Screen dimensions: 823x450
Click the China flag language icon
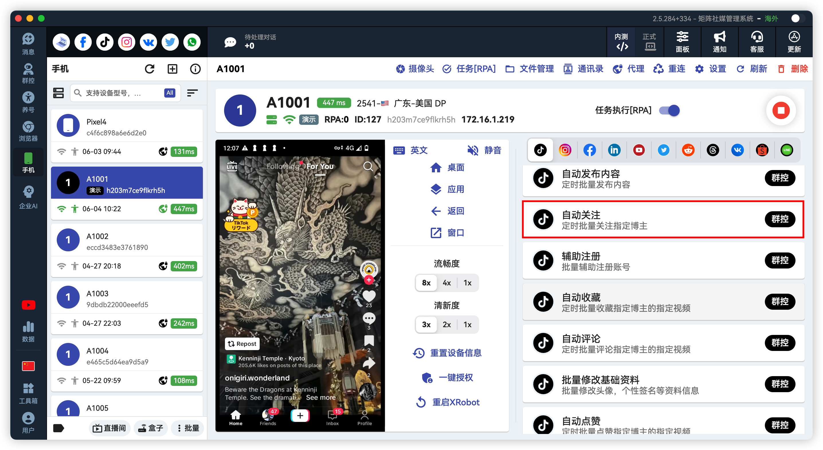click(x=28, y=366)
